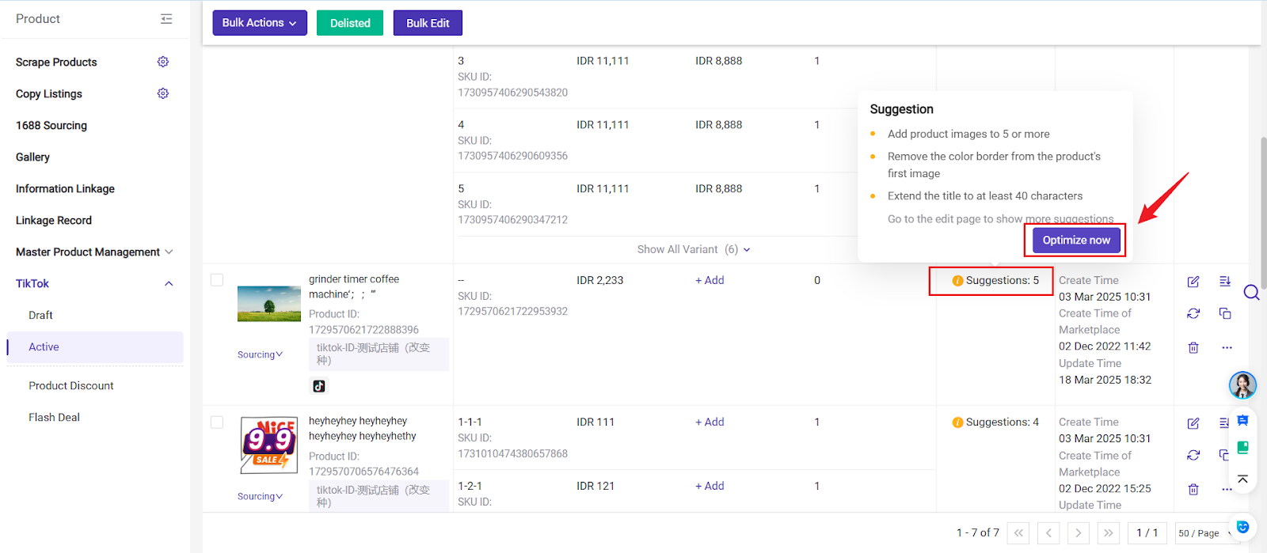Go to Flash Deal menu item

click(55, 417)
